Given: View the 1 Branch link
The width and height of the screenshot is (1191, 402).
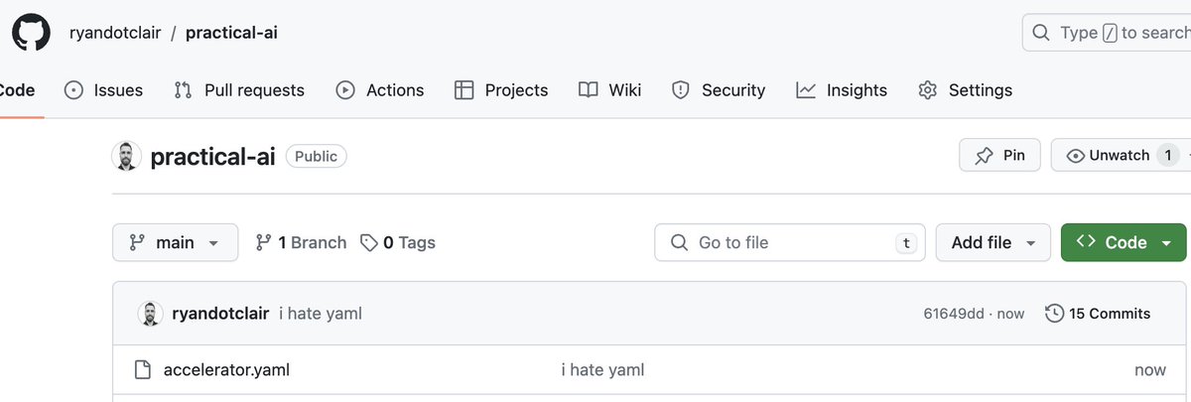Looking at the screenshot, I should [302, 242].
